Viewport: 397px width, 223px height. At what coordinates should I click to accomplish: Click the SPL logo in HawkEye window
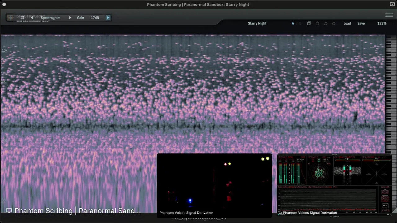click(x=385, y=206)
